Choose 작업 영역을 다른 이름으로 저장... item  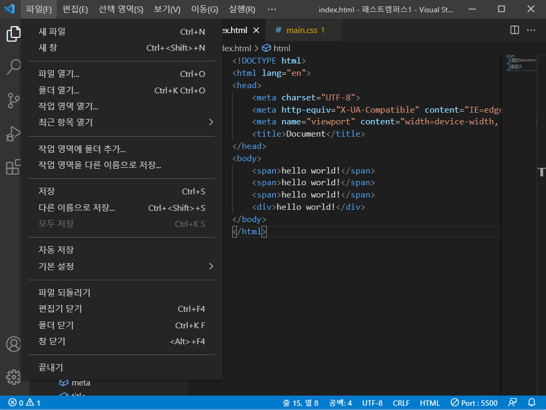[121, 165]
